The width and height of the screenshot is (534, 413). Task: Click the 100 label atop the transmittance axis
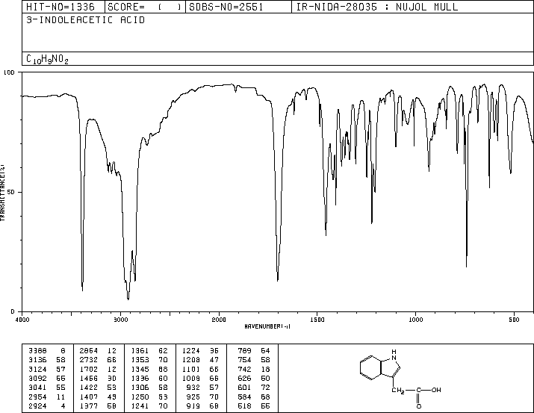(9, 72)
